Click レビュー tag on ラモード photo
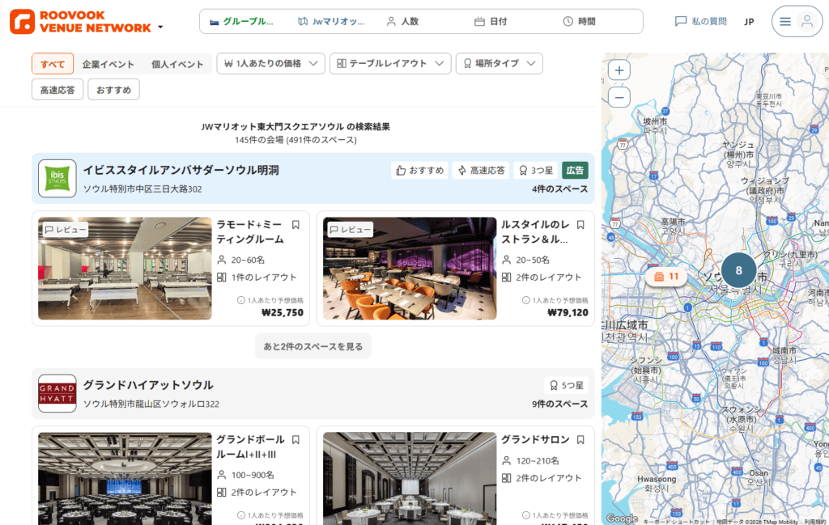The height and width of the screenshot is (525, 829). [x=66, y=230]
